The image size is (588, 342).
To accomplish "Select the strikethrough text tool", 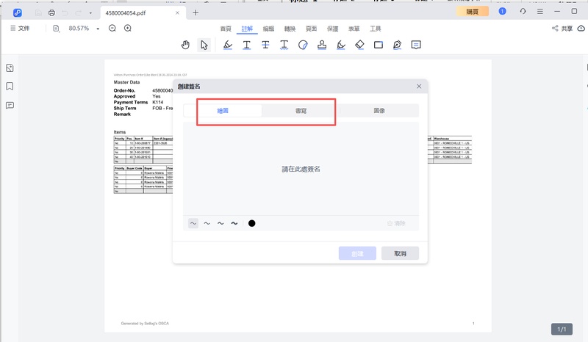I will [x=265, y=45].
